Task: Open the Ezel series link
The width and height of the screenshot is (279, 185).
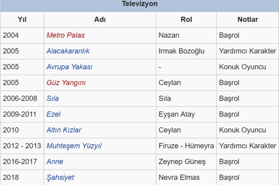Action: 53,114
